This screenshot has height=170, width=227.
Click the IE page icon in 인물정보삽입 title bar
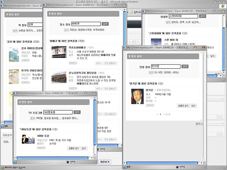pyautogui.click(x=124, y=48)
